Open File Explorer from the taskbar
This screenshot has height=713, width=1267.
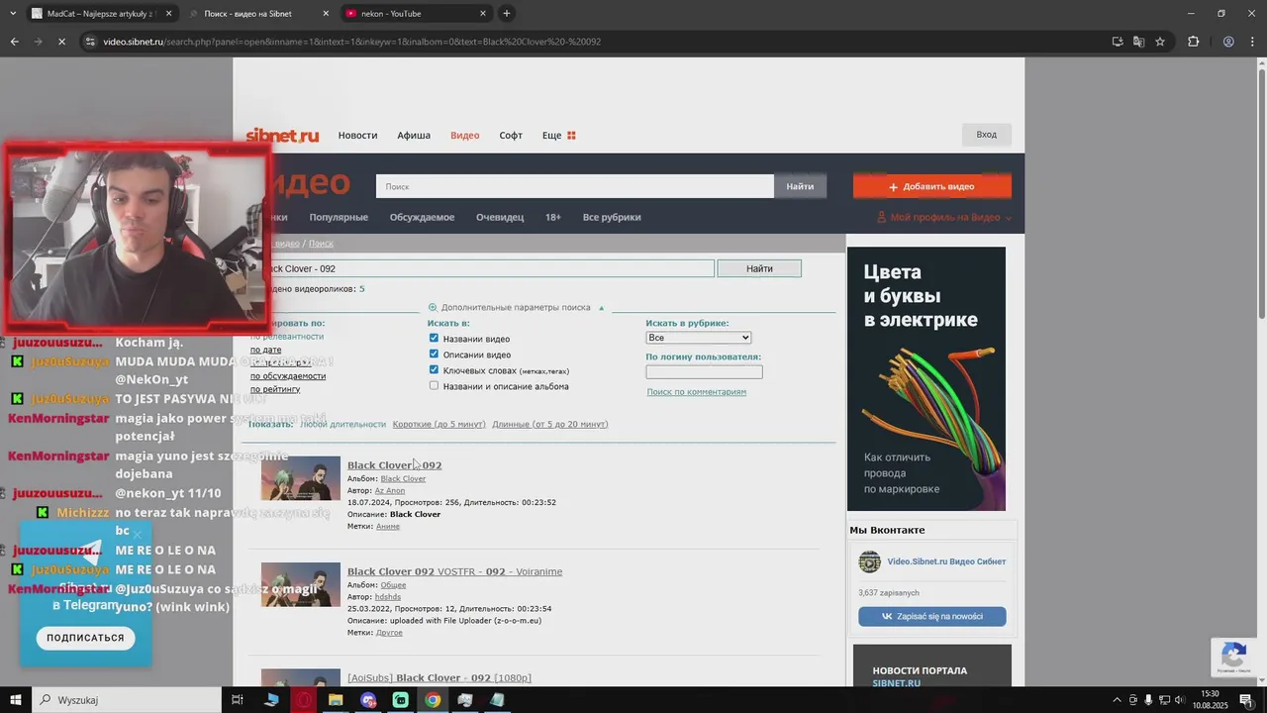pos(336,700)
